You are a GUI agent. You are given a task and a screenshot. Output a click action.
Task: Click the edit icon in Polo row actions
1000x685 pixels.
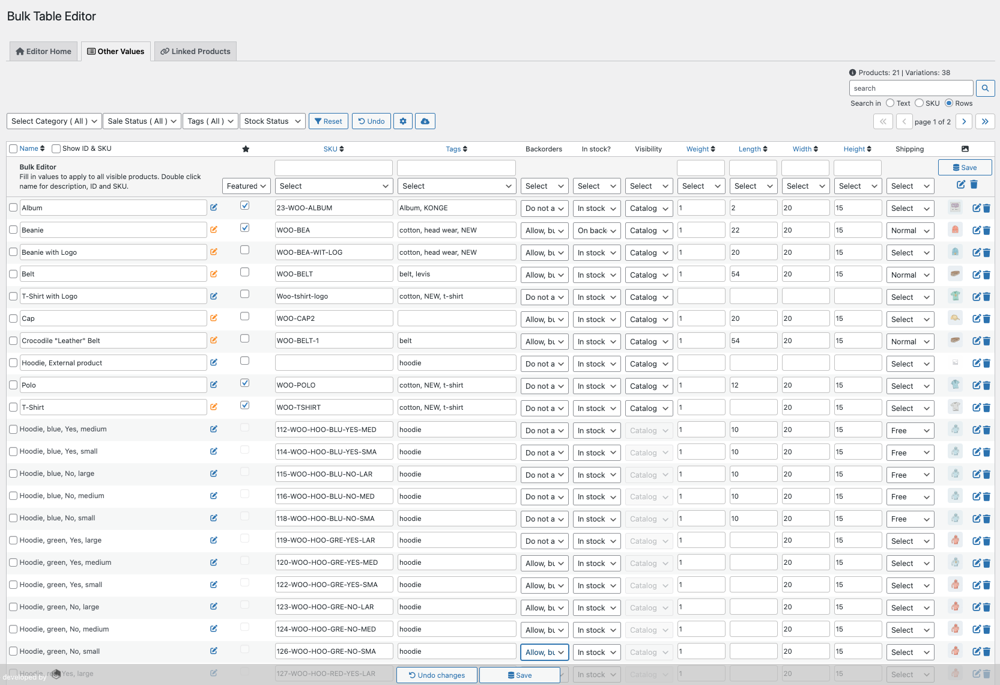click(977, 385)
